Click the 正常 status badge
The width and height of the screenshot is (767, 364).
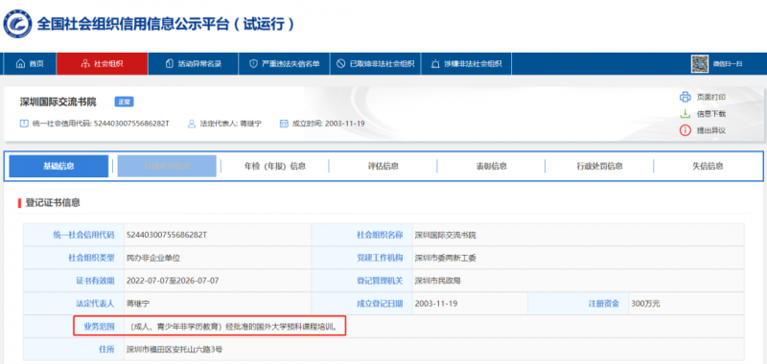pyautogui.click(x=124, y=102)
